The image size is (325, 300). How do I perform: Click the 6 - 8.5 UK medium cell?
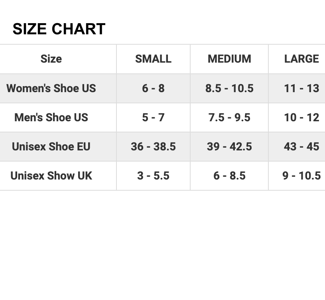pyautogui.click(x=229, y=176)
